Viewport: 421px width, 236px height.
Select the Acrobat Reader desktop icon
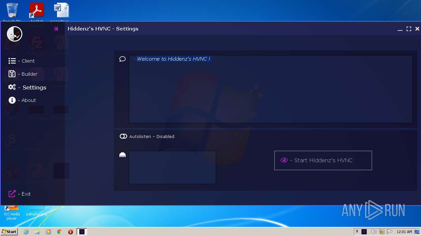37,12
